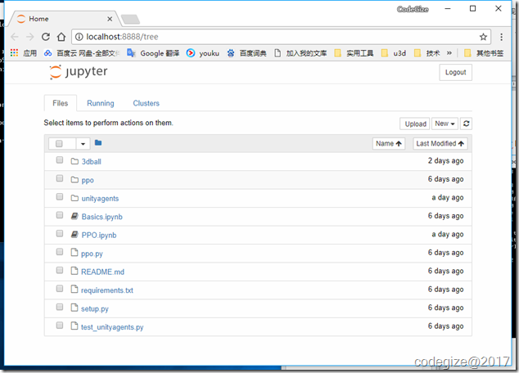
Task: Check the requirements.txt checkbox
Action: 60,289
